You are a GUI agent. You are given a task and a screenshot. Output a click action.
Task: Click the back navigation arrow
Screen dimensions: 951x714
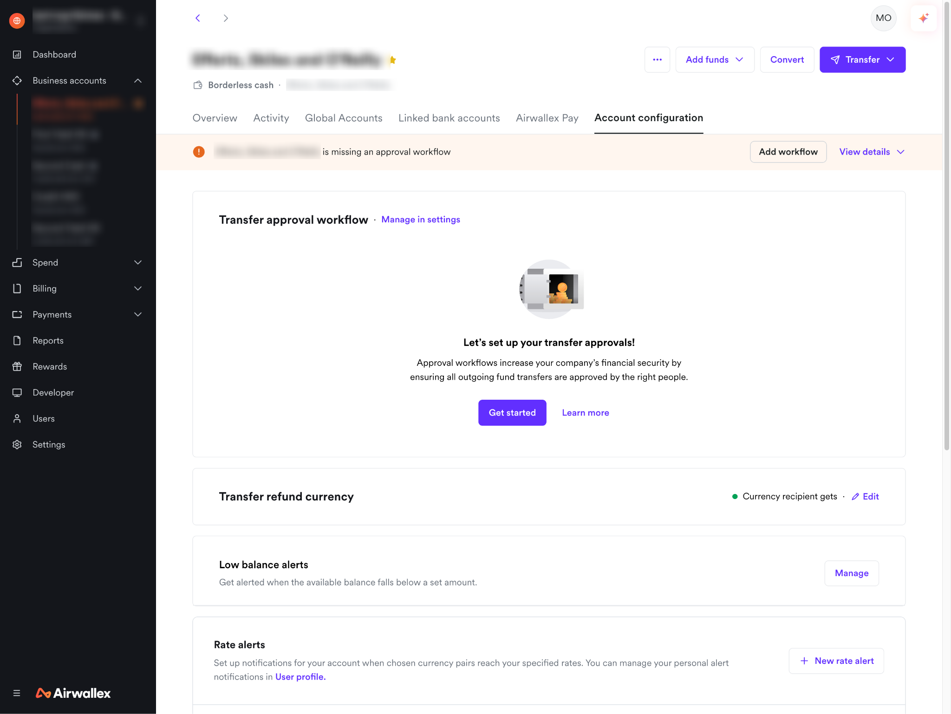pyautogui.click(x=198, y=18)
